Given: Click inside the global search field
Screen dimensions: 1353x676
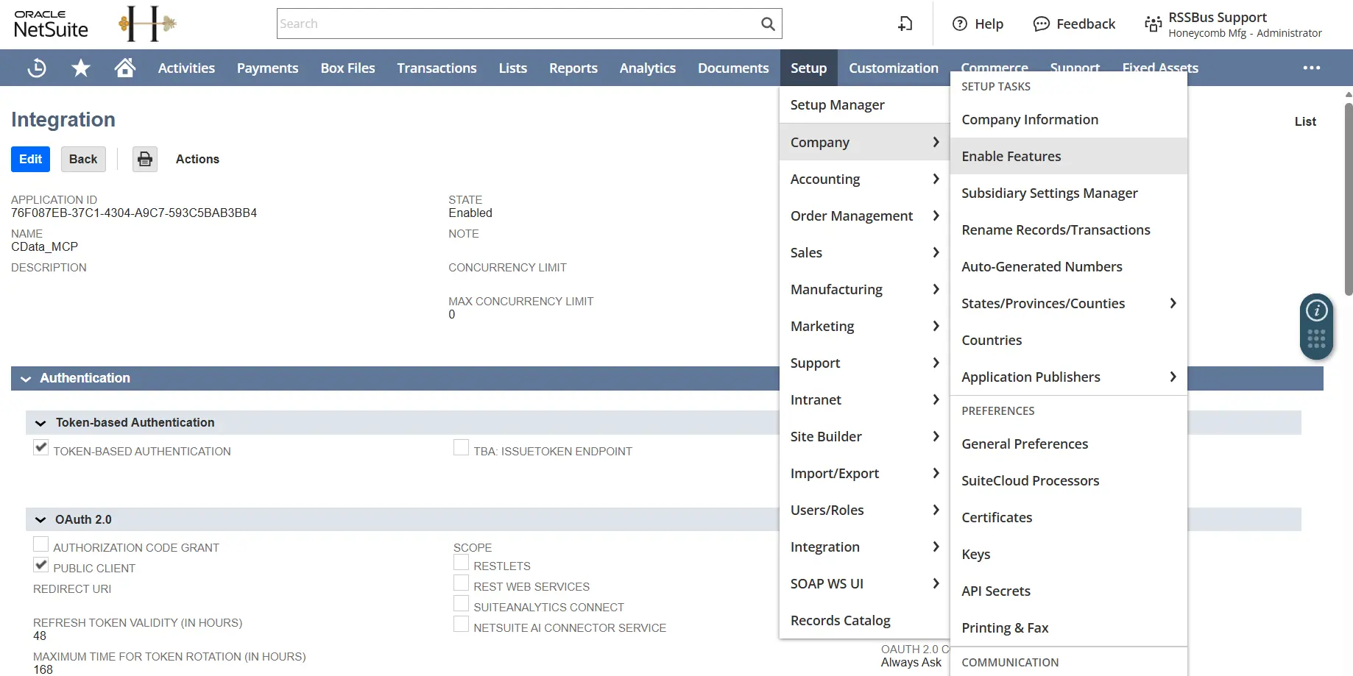Looking at the screenshot, I should click(x=515, y=24).
